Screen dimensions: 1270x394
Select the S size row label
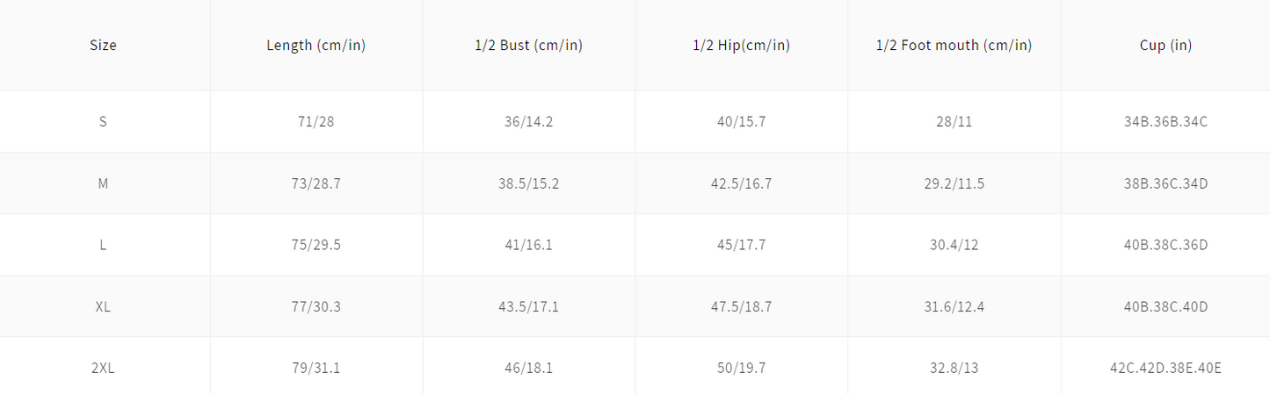(103, 122)
